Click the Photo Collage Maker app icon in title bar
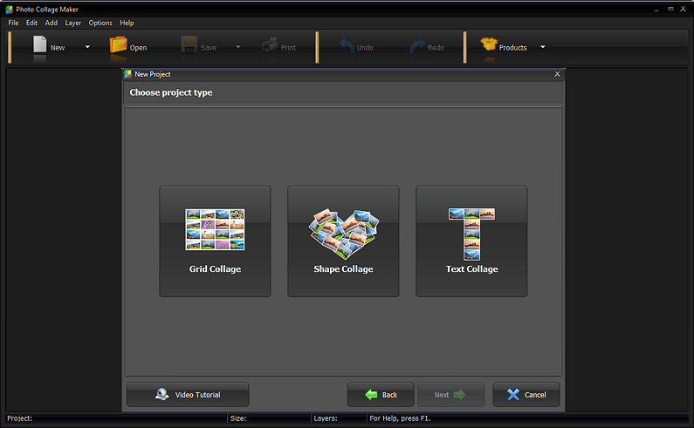The height and width of the screenshot is (428, 694). (x=9, y=10)
